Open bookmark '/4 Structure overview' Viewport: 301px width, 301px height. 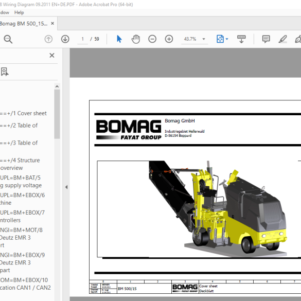[20, 164]
